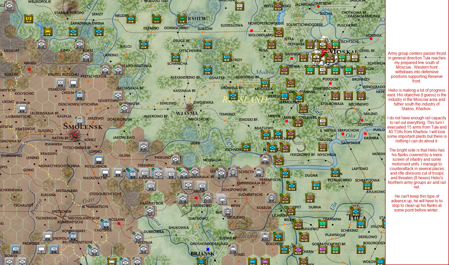Click the blue 2=8 unit near Gshatsk
Screen dimensions: 449x265
pyautogui.click(x=207, y=70)
